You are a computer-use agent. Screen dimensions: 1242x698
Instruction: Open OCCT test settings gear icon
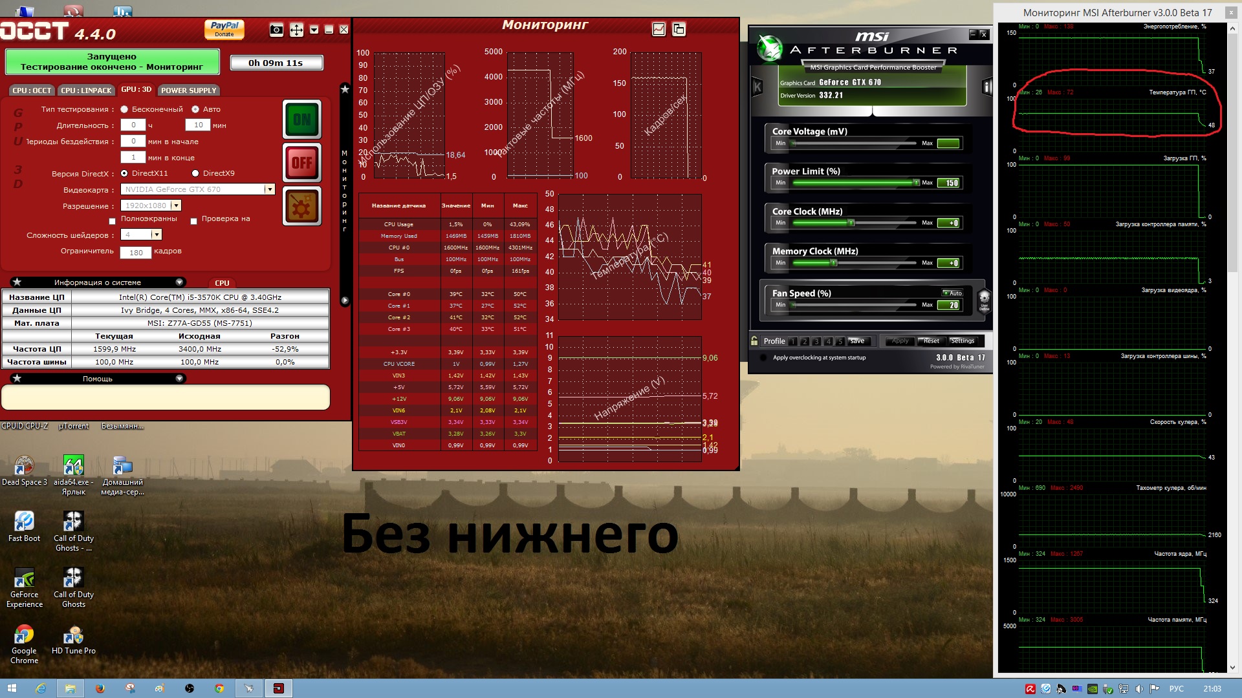click(x=301, y=206)
